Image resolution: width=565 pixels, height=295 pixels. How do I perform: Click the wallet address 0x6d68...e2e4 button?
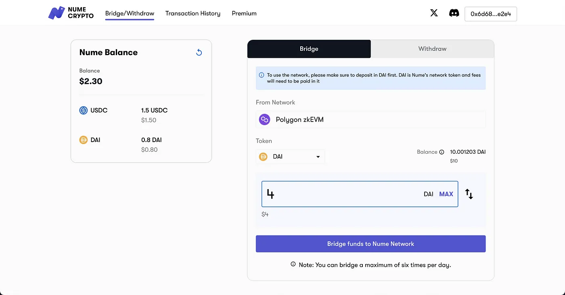tap(491, 14)
